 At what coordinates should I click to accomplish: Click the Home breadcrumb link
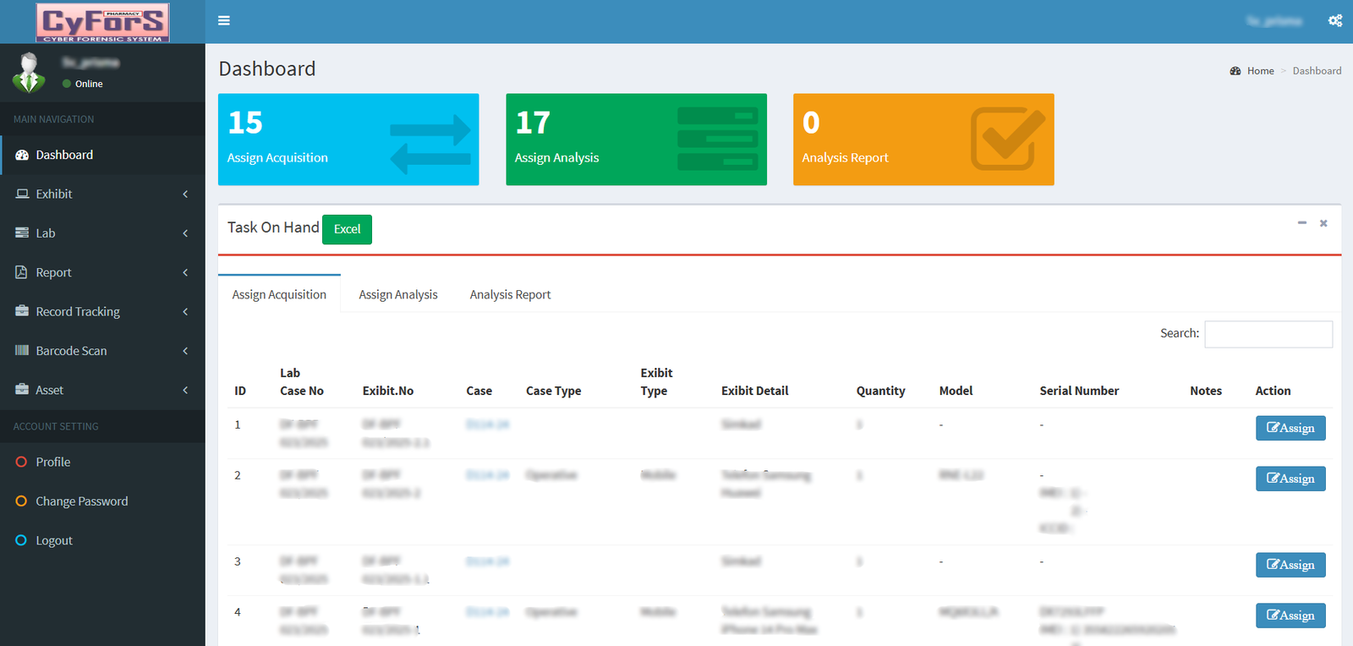1260,71
